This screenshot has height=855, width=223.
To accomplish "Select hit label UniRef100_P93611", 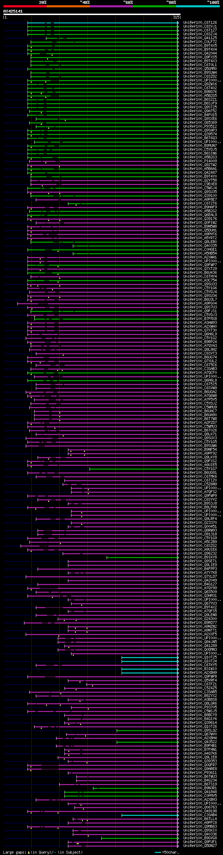I will coord(200,773).
